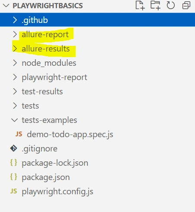This screenshot has width=195, height=212.
Task: Click the New Folder icon
Action: pyautogui.click(x=155, y=6)
